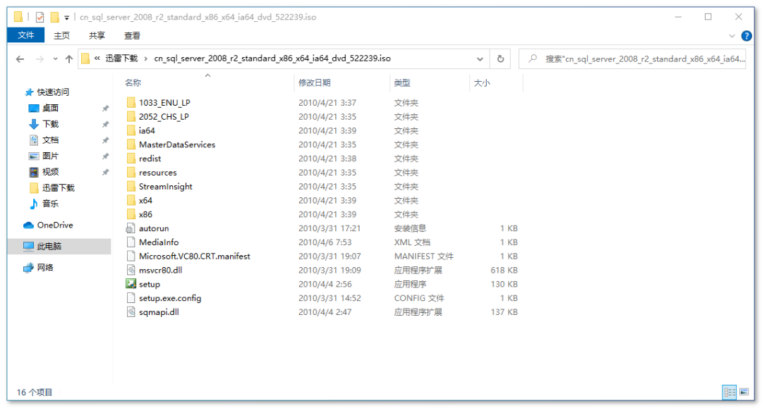Select the setup application icon
This screenshot has height=408, width=762.
coord(131,284)
